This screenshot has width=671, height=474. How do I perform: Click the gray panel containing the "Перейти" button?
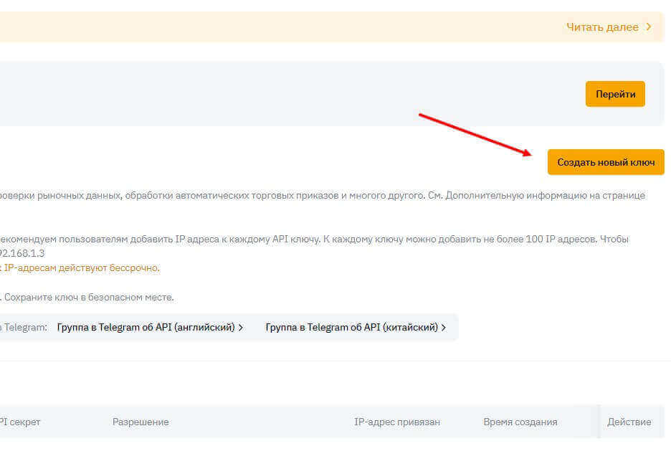click(287, 94)
